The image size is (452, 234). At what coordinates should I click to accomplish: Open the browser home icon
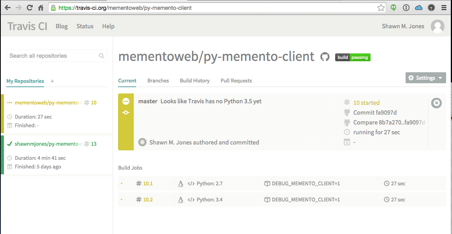41,8
